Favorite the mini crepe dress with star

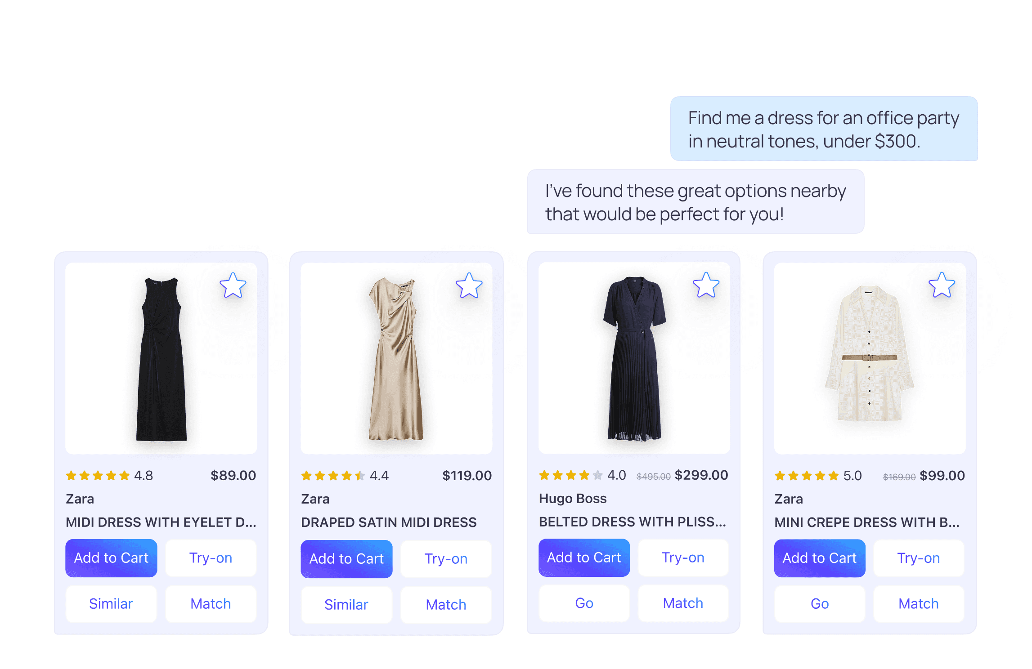coord(942,285)
